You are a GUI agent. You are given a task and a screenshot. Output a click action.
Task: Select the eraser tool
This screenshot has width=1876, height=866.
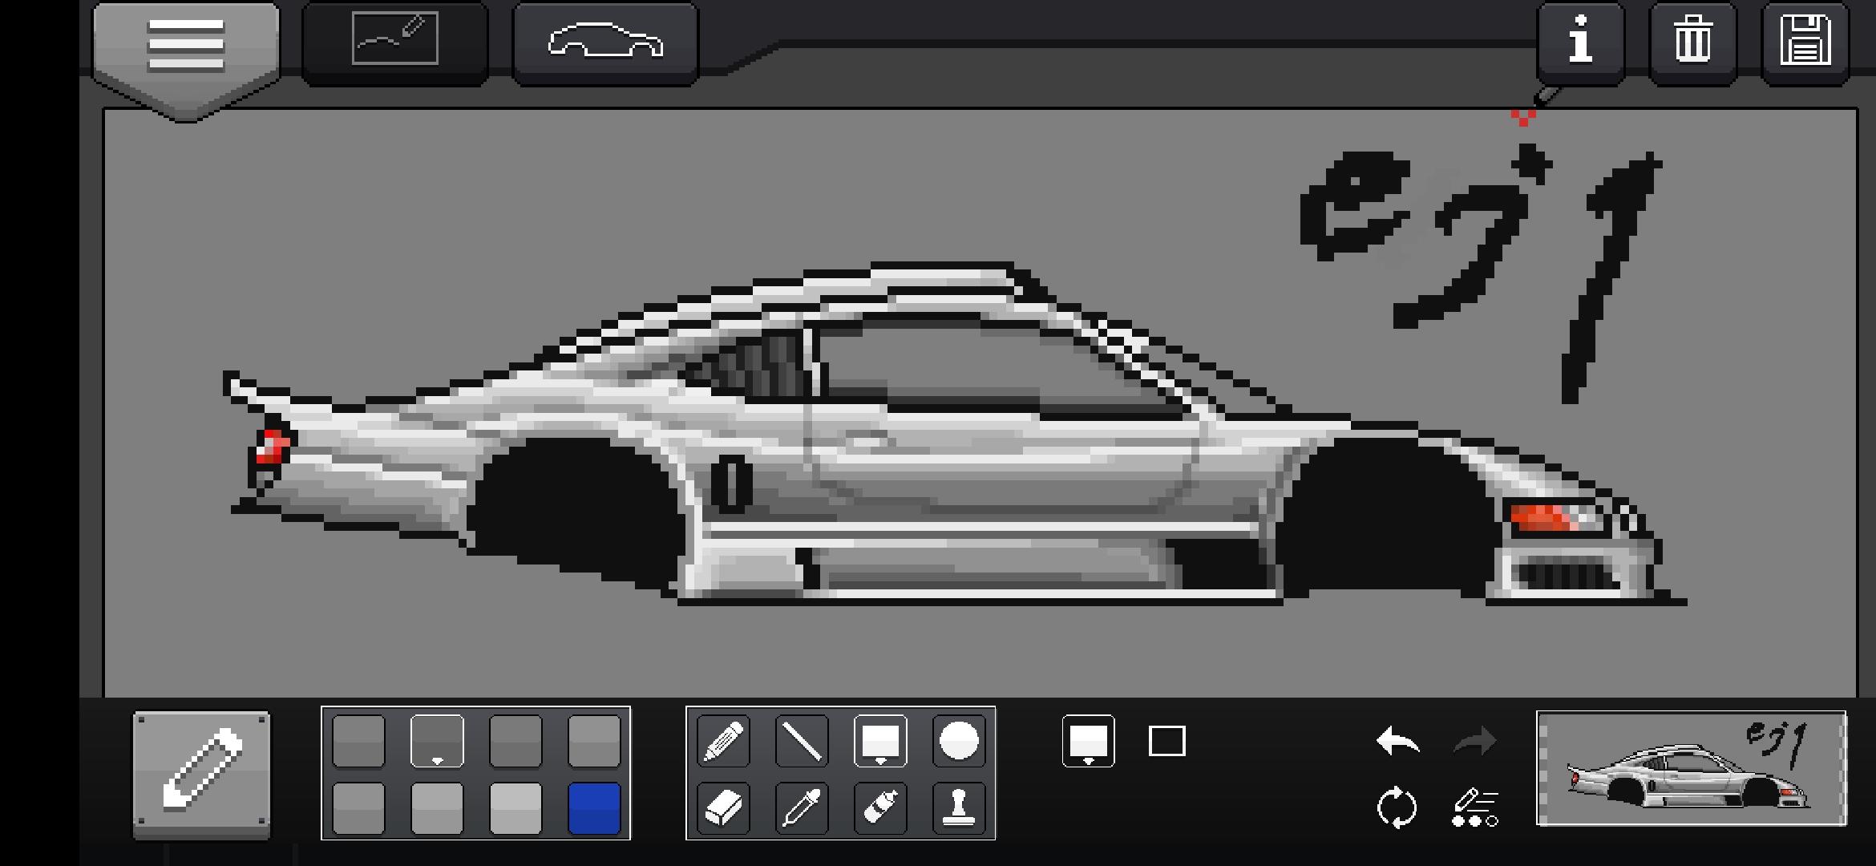pyautogui.click(x=723, y=808)
